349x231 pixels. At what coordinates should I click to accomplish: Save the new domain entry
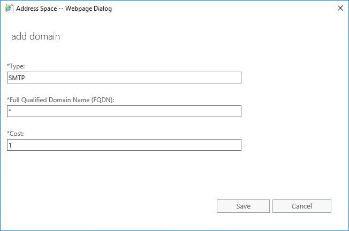click(243, 206)
